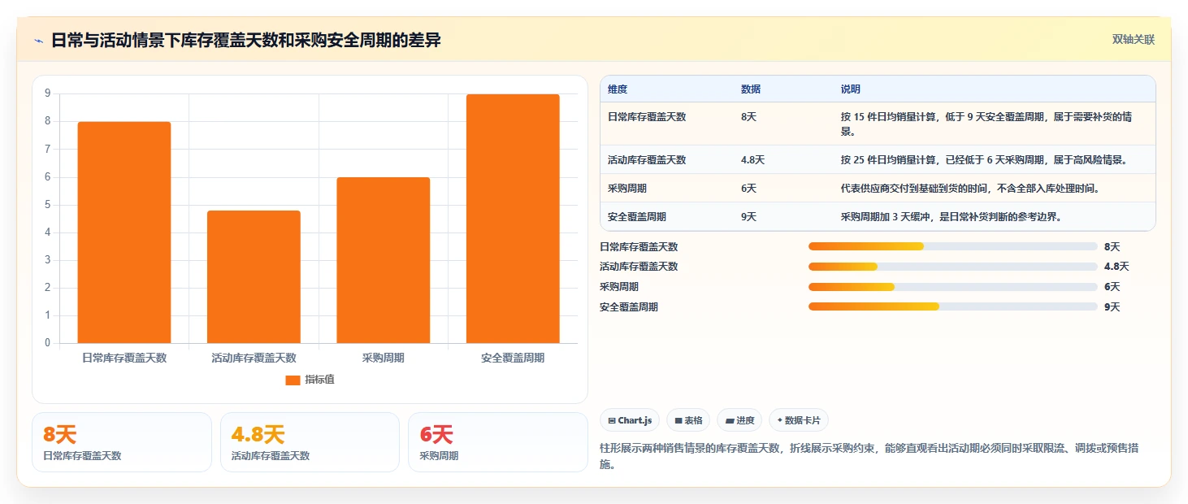The width and height of the screenshot is (1188, 504).
Task: Click x-axis label 采购周期
Action: (383, 358)
